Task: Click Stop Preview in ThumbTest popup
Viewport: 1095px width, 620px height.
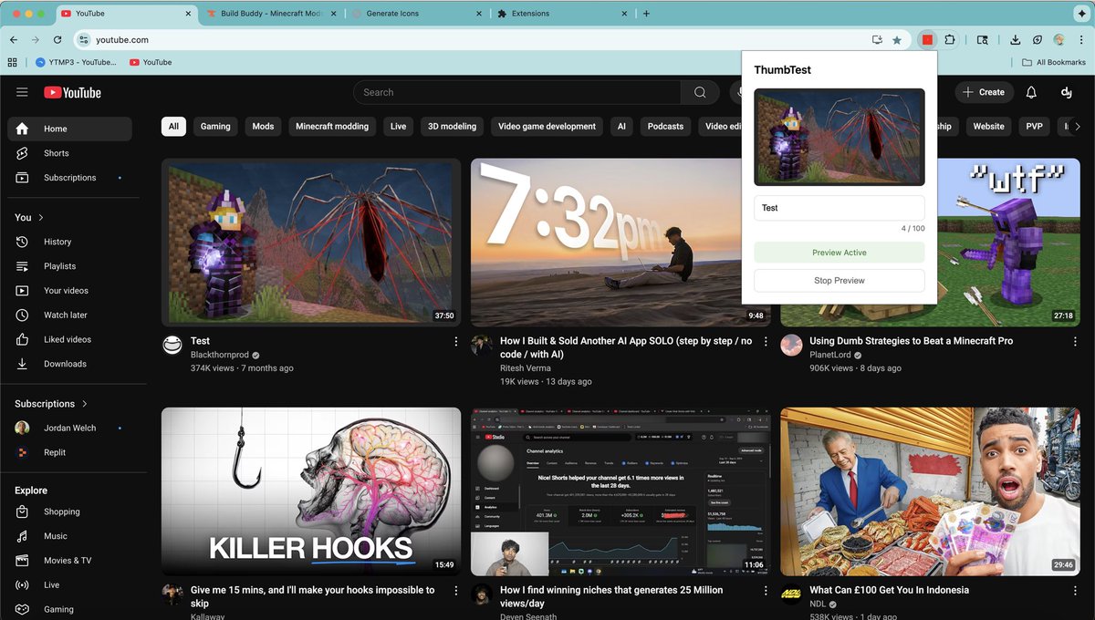Action: click(x=839, y=281)
